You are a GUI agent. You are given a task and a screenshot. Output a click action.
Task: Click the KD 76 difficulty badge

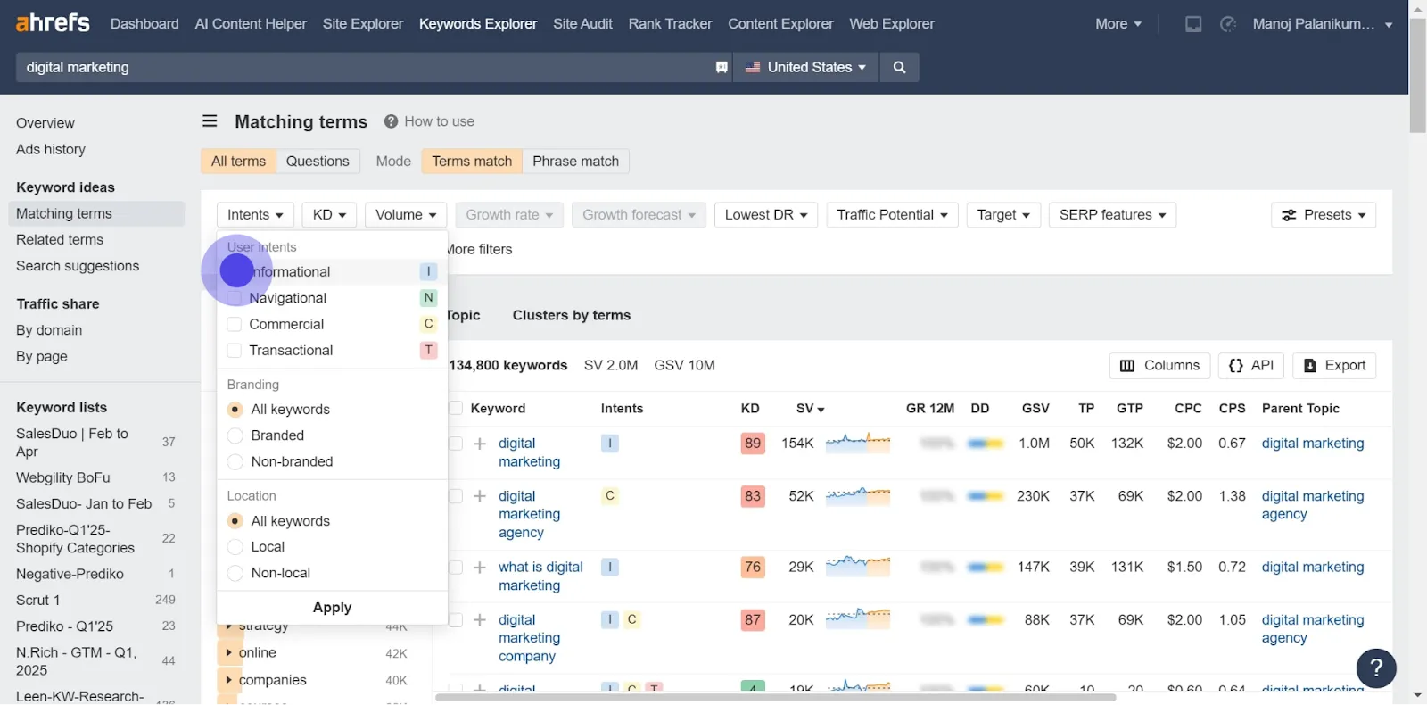[x=753, y=568]
